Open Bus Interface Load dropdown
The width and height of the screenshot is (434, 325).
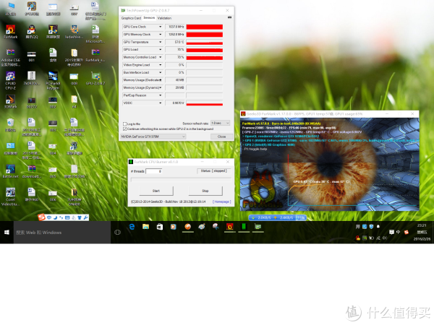coord(161,72)
